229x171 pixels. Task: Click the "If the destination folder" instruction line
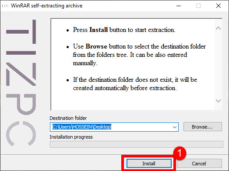(135, 84)
